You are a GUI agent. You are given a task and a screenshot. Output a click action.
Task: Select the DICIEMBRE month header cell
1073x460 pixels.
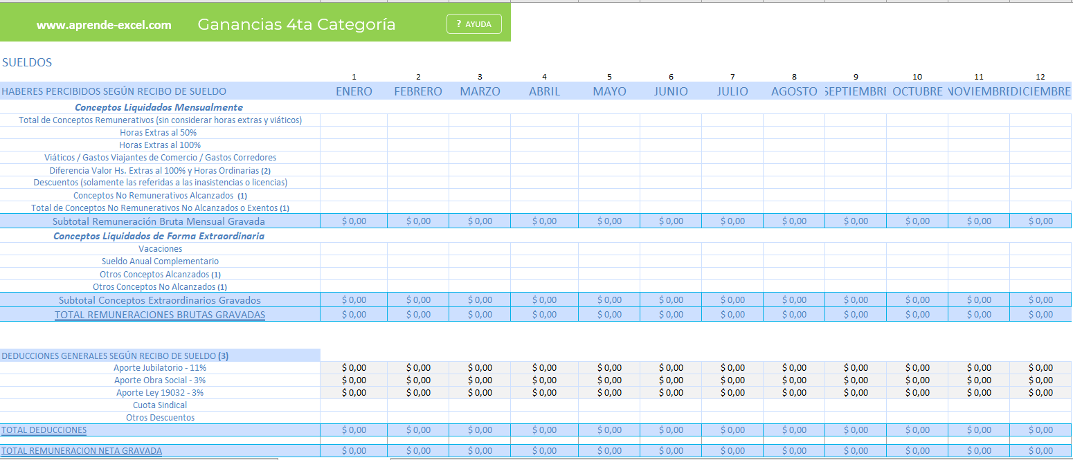click(1040, 91)
